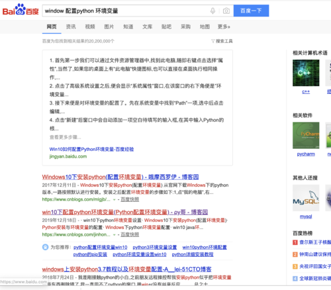Click cnblogs.com/migjb URL link

coord(76,199)
